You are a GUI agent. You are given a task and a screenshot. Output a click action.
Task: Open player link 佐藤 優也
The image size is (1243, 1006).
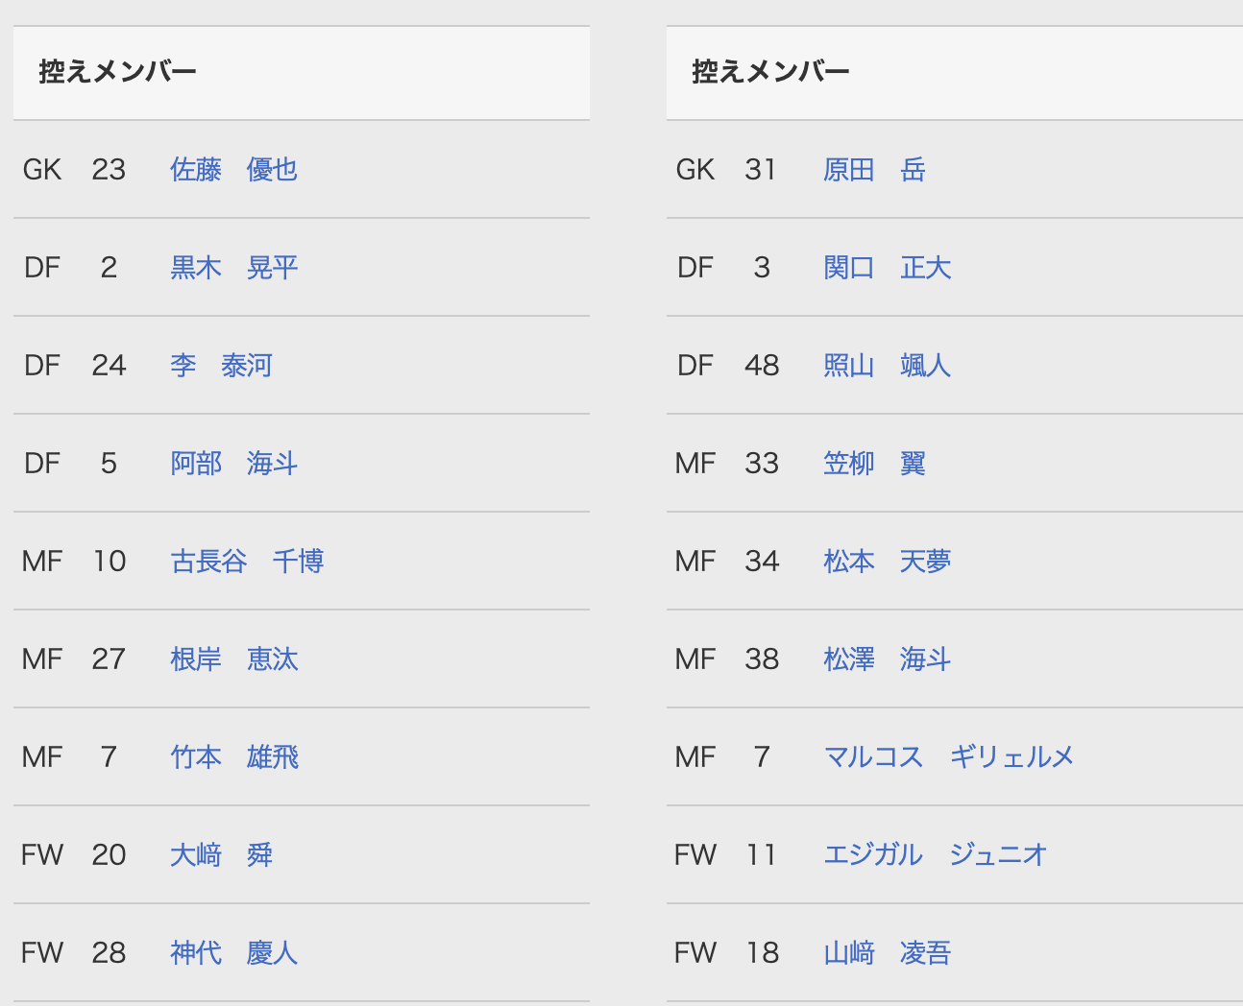pyautogui.click(x=233, y=170)
